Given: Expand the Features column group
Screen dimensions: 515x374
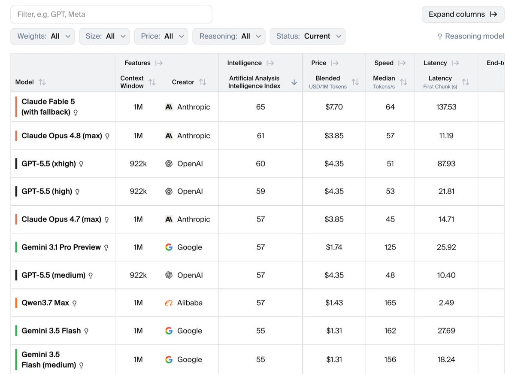Looking at the screenshot, I should click(x=159, y=63).
